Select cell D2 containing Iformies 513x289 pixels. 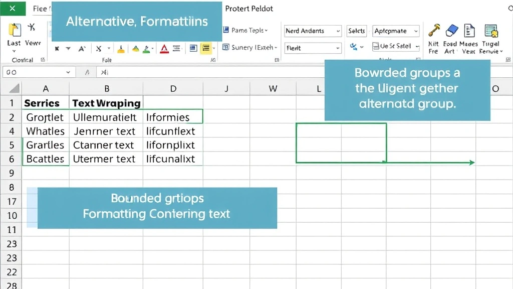point(173,116)
